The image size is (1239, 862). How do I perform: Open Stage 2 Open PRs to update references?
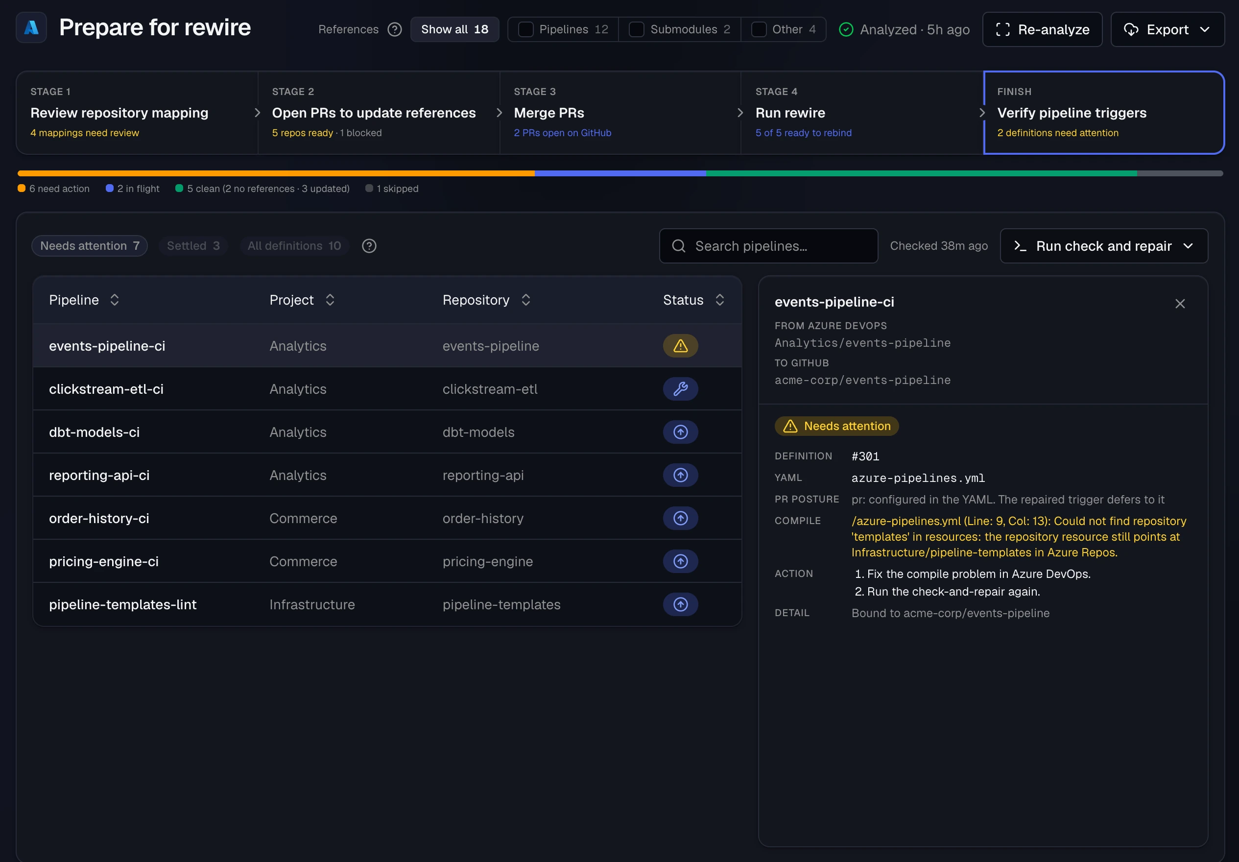click(x=378, y=112)
